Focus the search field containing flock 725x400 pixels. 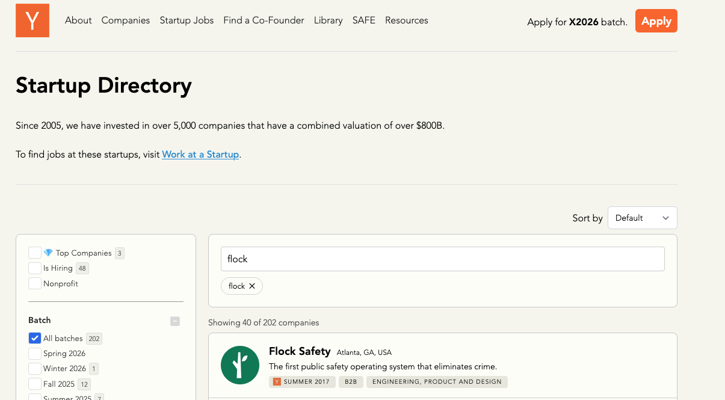tap(443, 259)
